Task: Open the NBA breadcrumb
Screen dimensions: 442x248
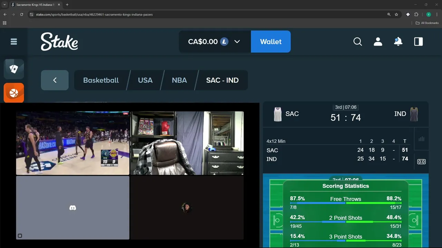Action: (179, 80)
